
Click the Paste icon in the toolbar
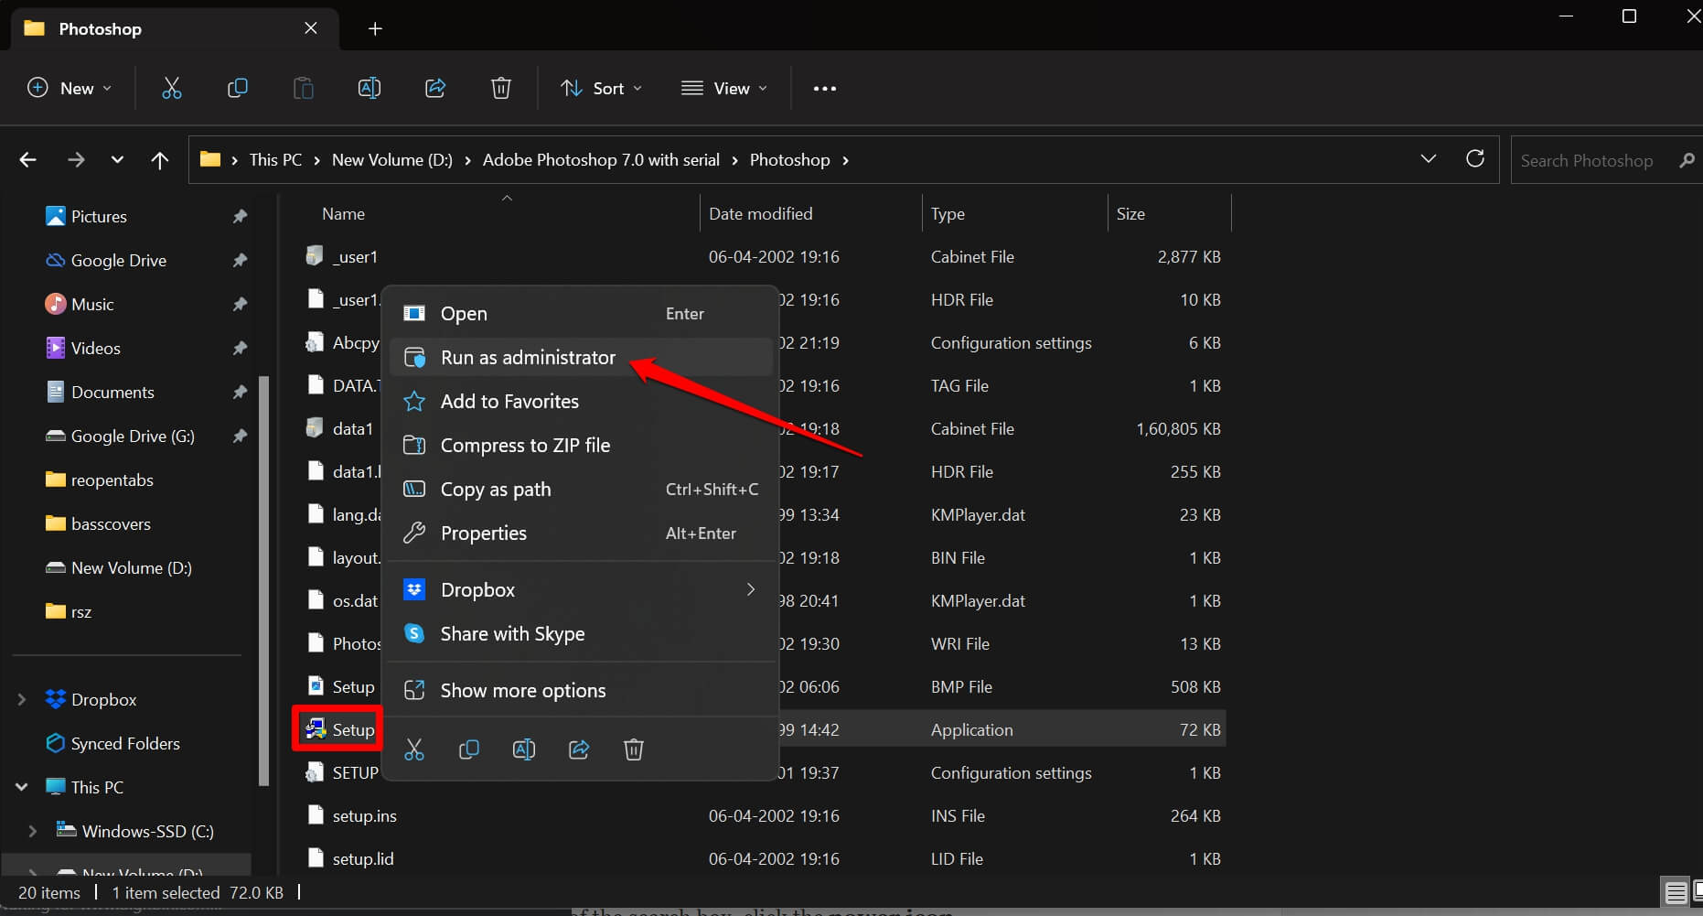(303, 88)
